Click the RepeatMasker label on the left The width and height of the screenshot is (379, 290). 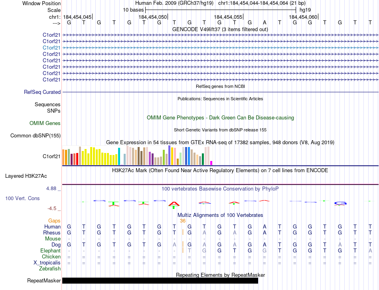pos(44,281)
